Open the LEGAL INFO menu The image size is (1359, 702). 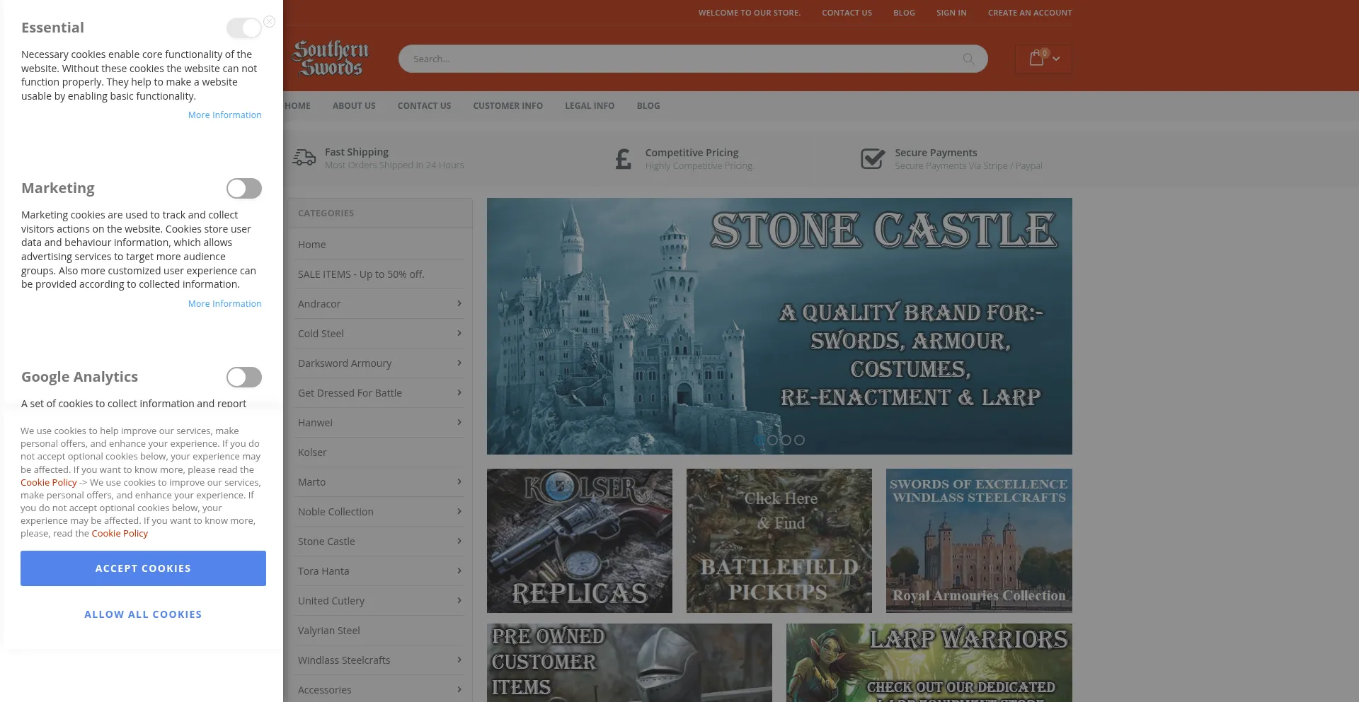(x=590, y=106)
